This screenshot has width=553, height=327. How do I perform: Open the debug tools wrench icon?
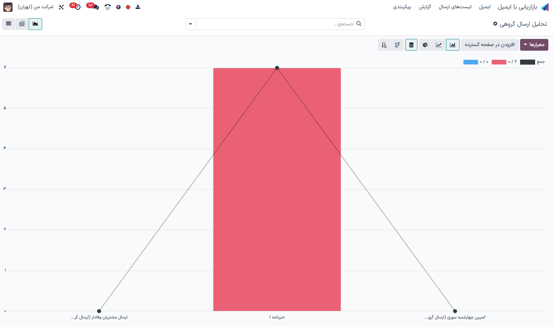(61, 7)
